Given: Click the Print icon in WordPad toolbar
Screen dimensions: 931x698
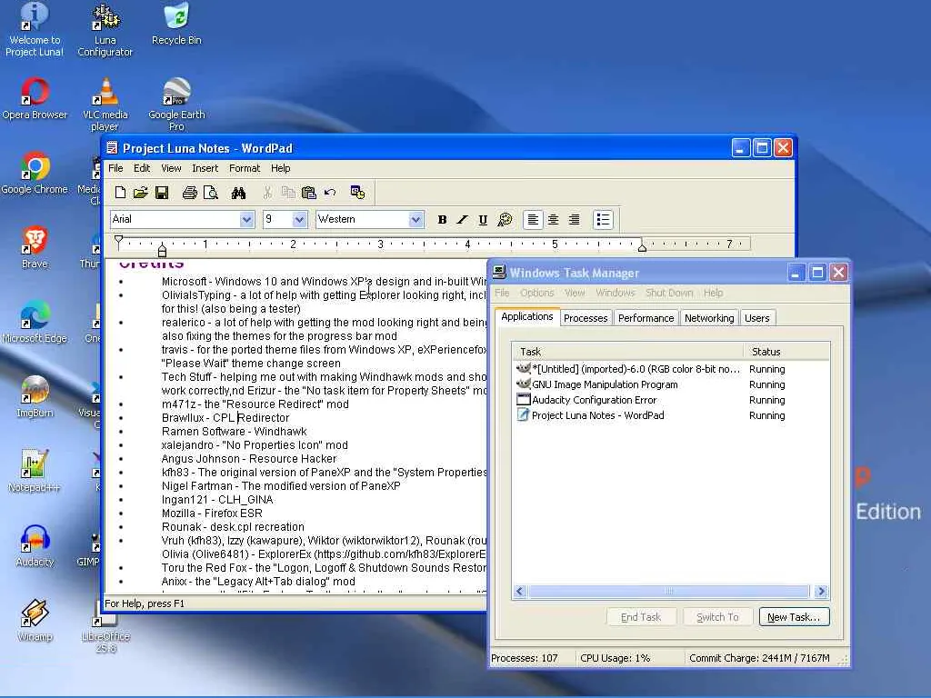Looking at the screenshot, I should [189, 193].
